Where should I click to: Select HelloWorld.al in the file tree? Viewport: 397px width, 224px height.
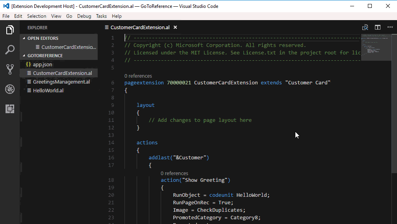(x=48, y=91)
